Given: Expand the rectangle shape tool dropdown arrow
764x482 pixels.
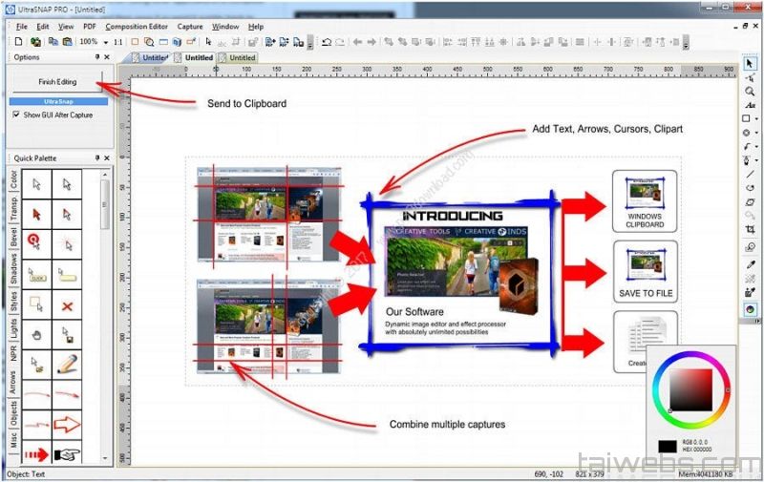Looking at the screenshot, I should tap(757, 119).
